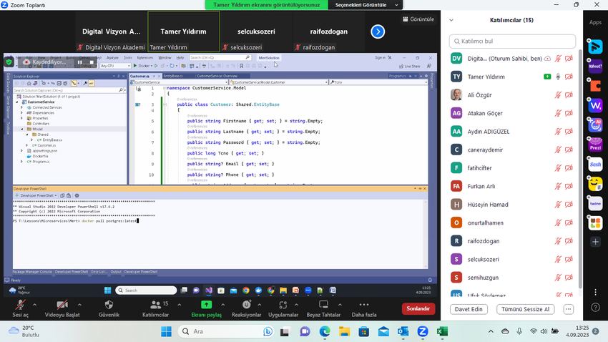Open File Explorer from taskbar

[x=344, y=331]
